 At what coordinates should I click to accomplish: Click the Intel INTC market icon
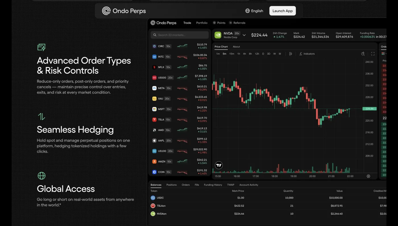pos(154,57)
